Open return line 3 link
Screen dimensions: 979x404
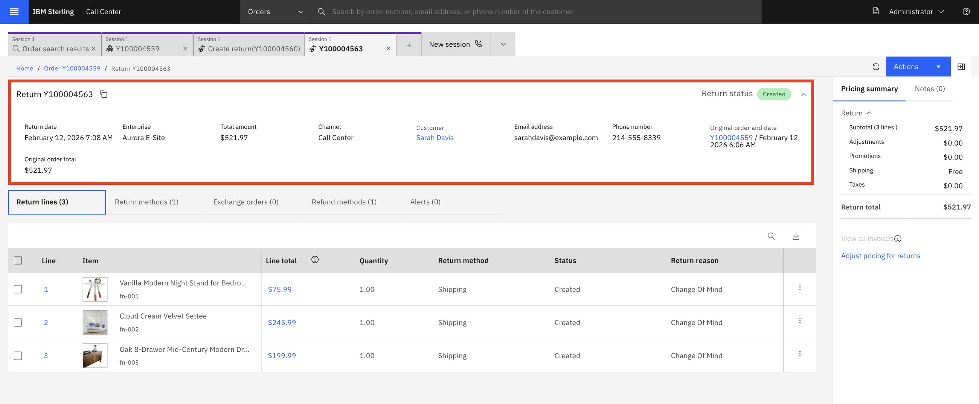click(x=46, y=356)
